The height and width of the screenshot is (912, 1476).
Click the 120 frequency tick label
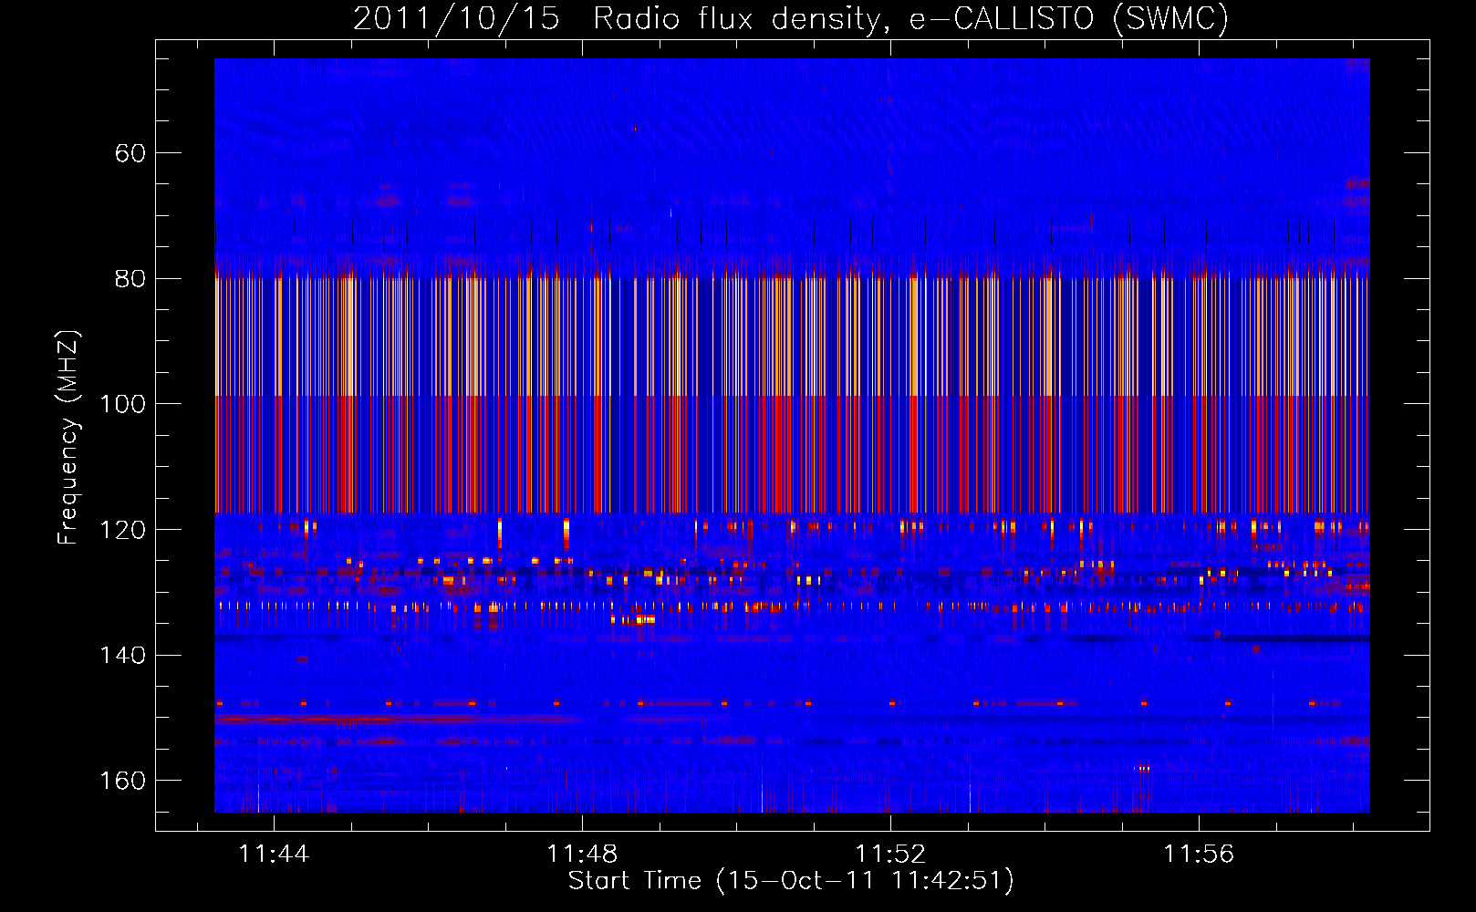tap(123, 530)
